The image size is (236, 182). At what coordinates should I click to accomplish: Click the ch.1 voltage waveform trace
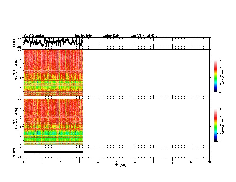53,42
